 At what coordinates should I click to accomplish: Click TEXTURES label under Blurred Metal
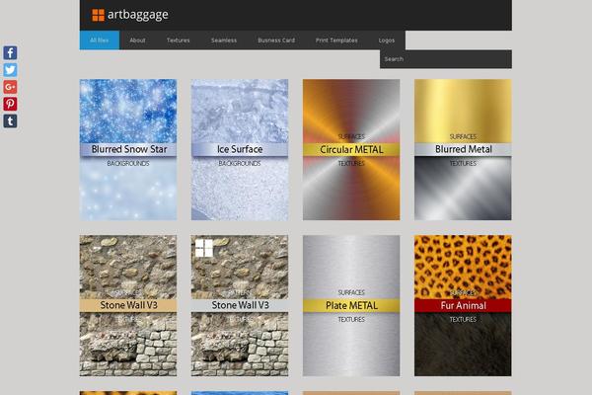463,163
